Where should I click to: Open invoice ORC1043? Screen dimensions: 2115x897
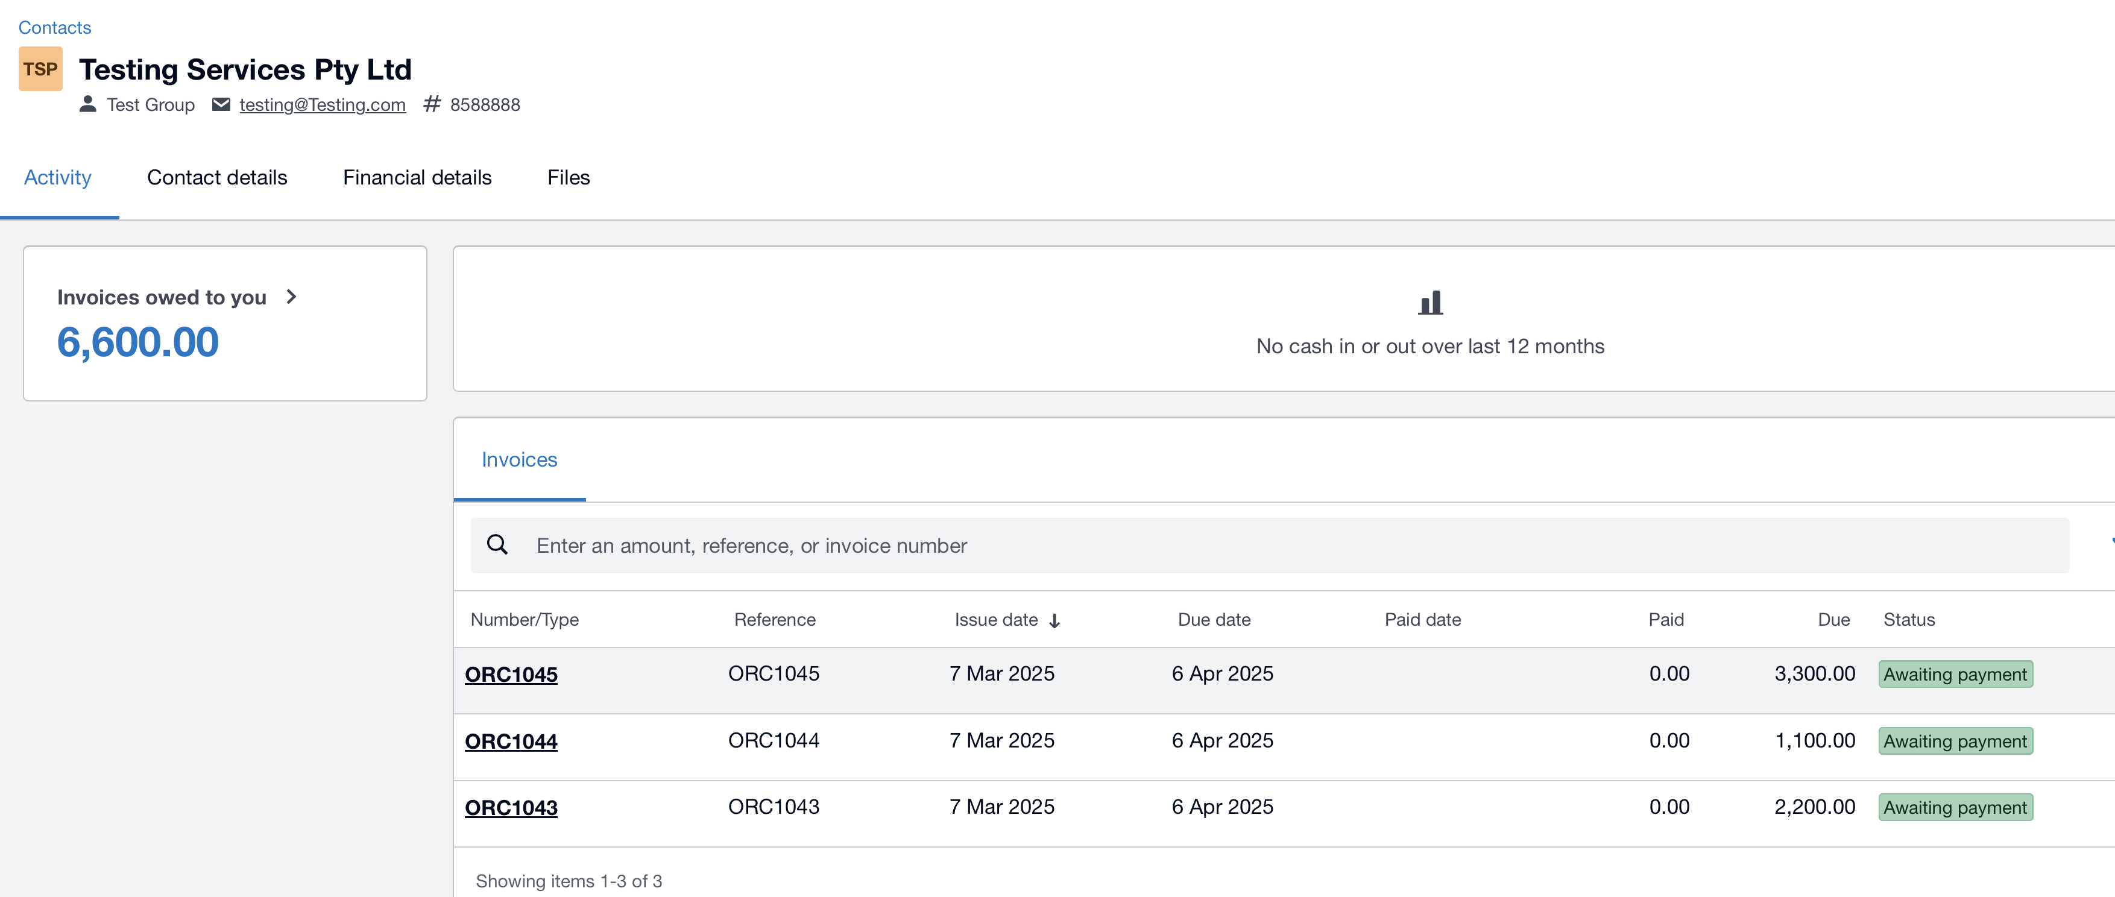pos(511,808)
